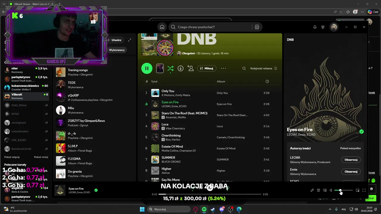The width and height of the screenshot is (381, 214).
Task: Open the Spotify mini player
Action: [357, 190]
